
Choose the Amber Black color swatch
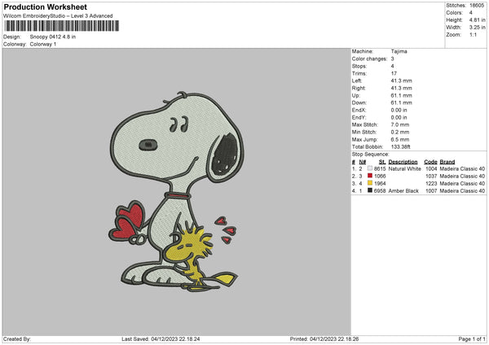click(369, 190)
